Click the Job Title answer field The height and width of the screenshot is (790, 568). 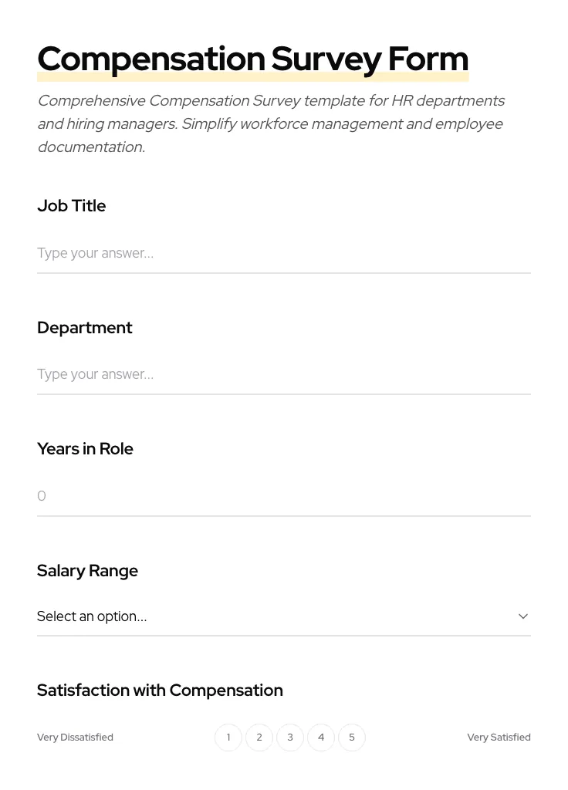point(283,253)
